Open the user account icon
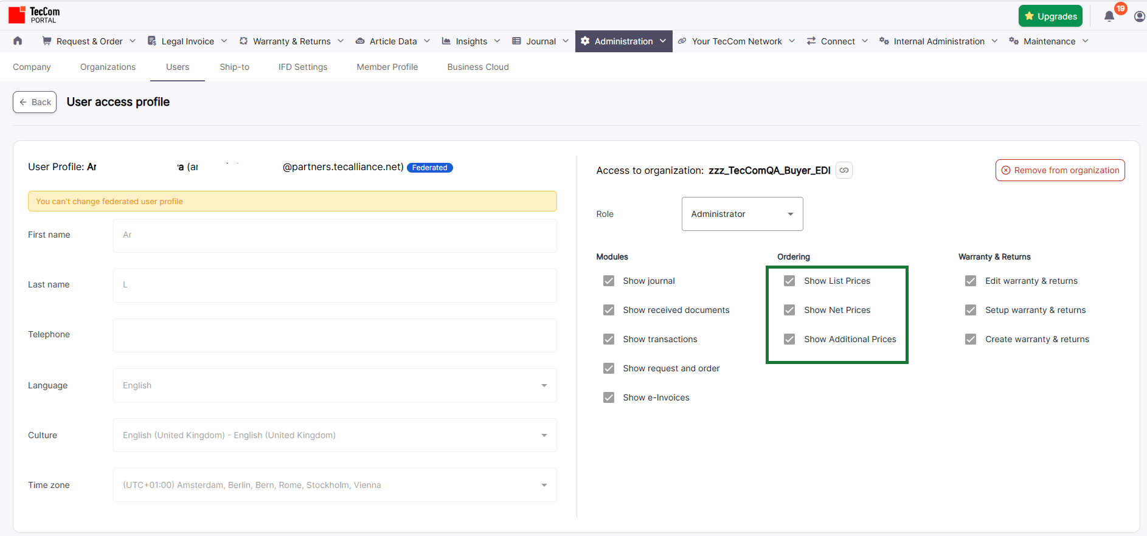This screenshot has height=536, width=1147. click(x=1140, y=16)
